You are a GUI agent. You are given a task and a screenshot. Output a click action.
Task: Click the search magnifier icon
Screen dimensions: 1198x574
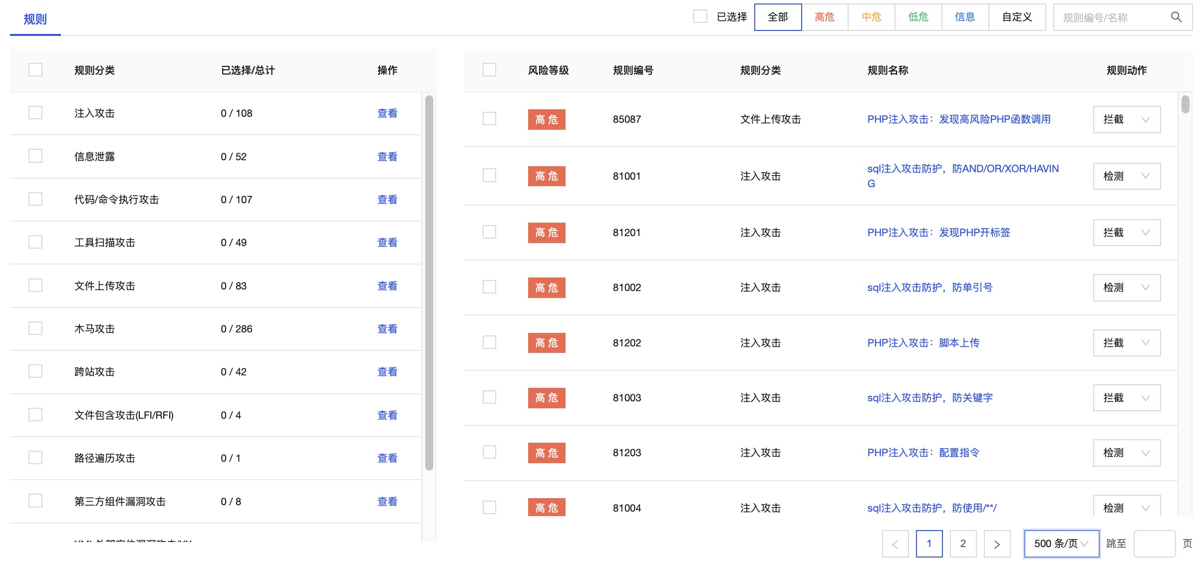[1176, 17]
